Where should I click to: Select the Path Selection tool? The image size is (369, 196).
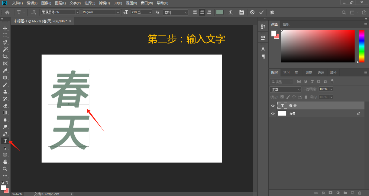tap(5, 148)
